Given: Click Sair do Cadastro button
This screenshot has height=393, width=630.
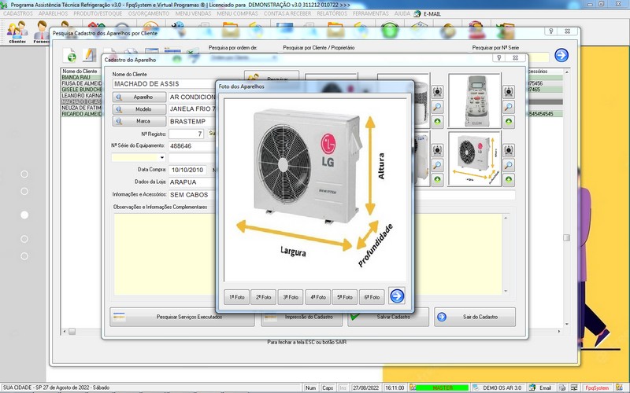Looking at the screenshot, I should [475, 317].
